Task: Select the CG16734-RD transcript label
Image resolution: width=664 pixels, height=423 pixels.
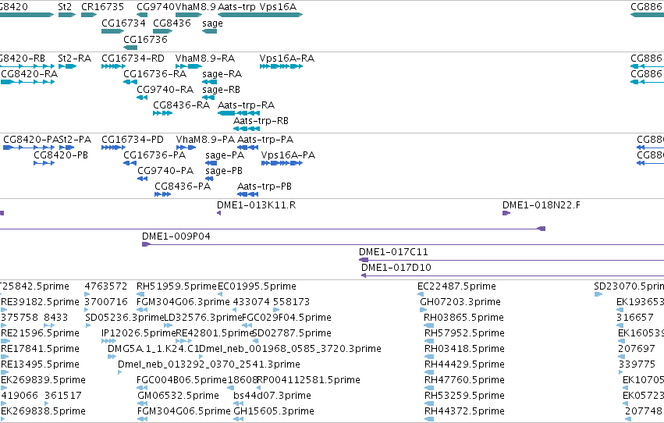Action: point(133,58)
